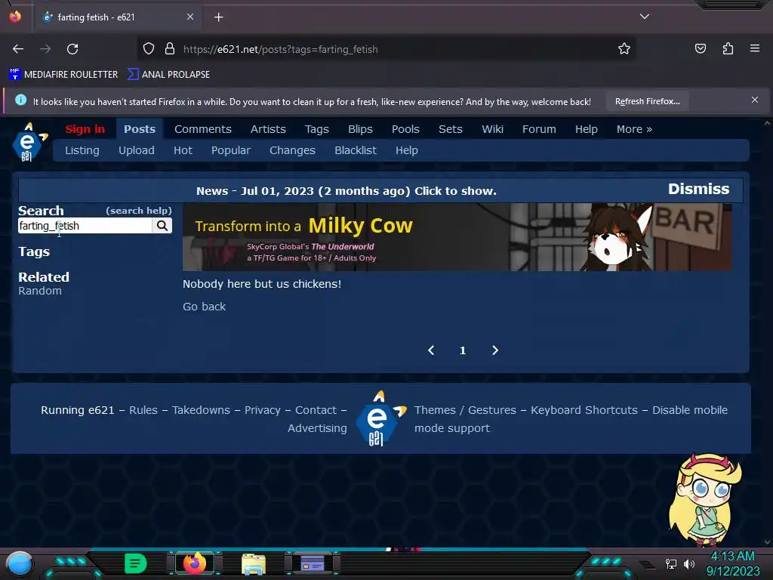Click the Milky Cow advertisement banner

click(457, 237)
